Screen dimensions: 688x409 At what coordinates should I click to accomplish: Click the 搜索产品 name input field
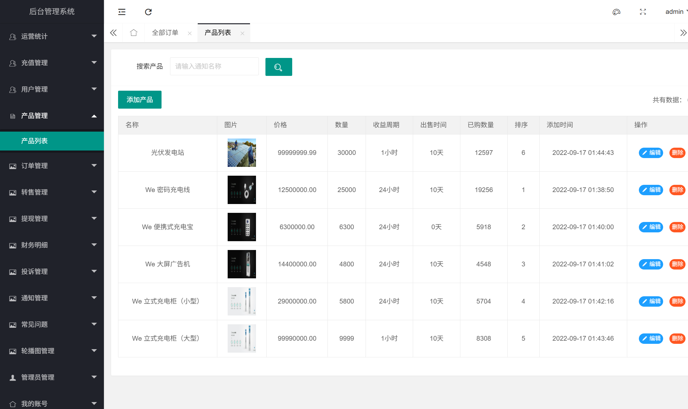coord(214,66)
